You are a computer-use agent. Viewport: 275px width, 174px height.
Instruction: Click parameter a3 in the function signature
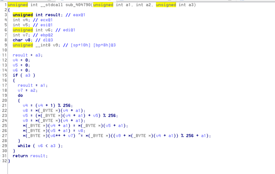[x=191, y=5]
